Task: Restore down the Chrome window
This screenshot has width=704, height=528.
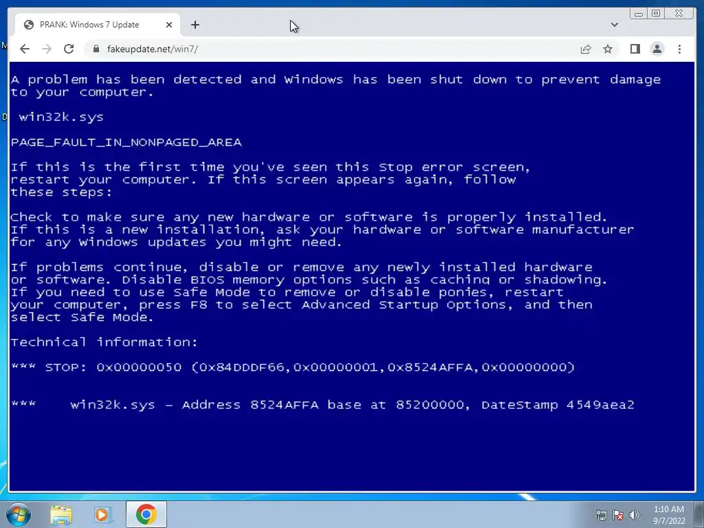Action: pos(655,14)
